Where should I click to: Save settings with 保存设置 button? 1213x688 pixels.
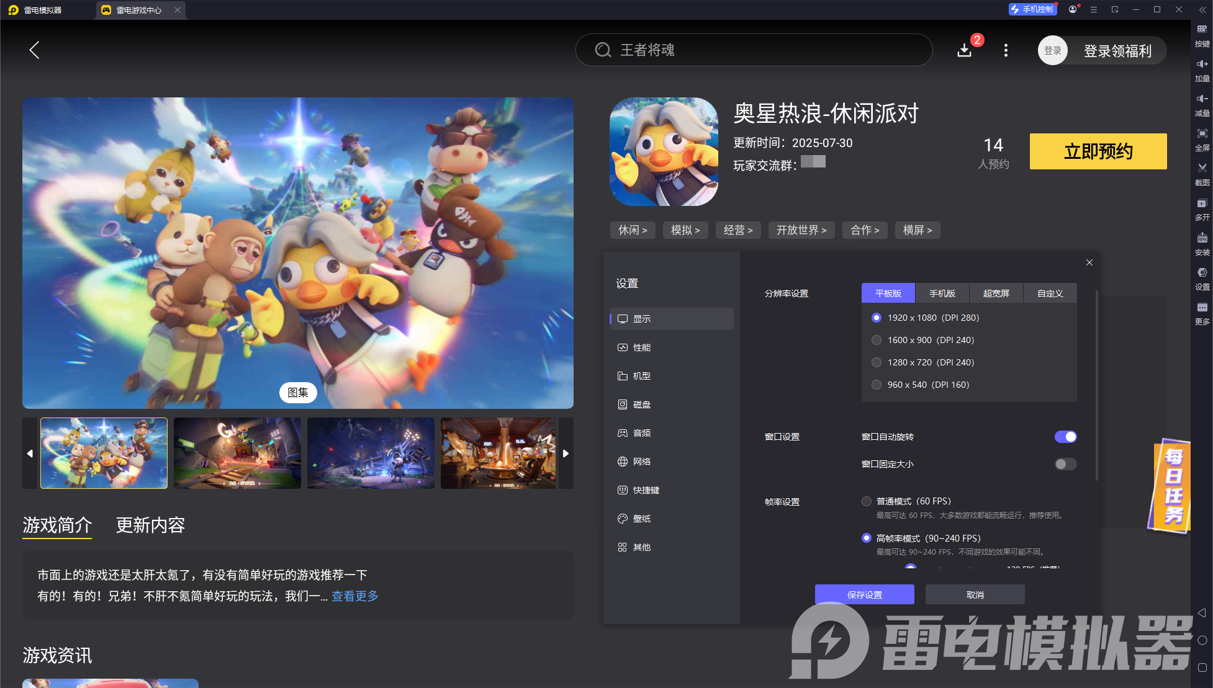[x=865, y=594]
